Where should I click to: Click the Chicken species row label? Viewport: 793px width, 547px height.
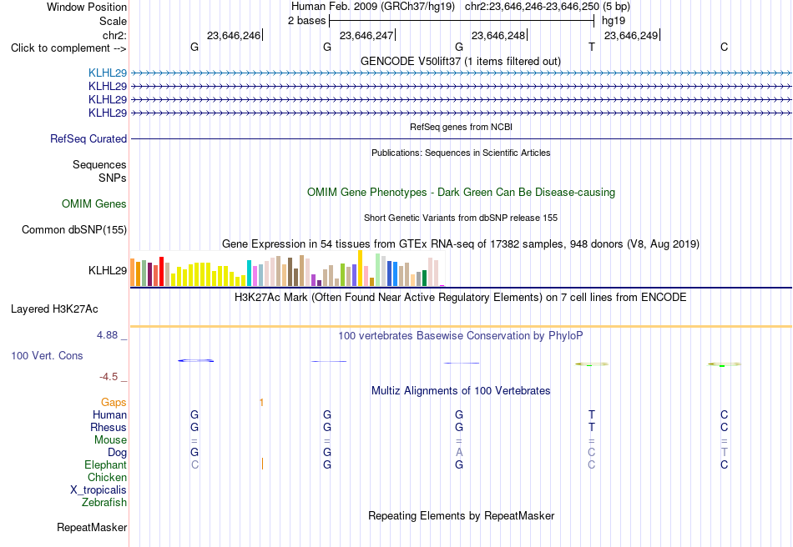click(x=107, y=477)
